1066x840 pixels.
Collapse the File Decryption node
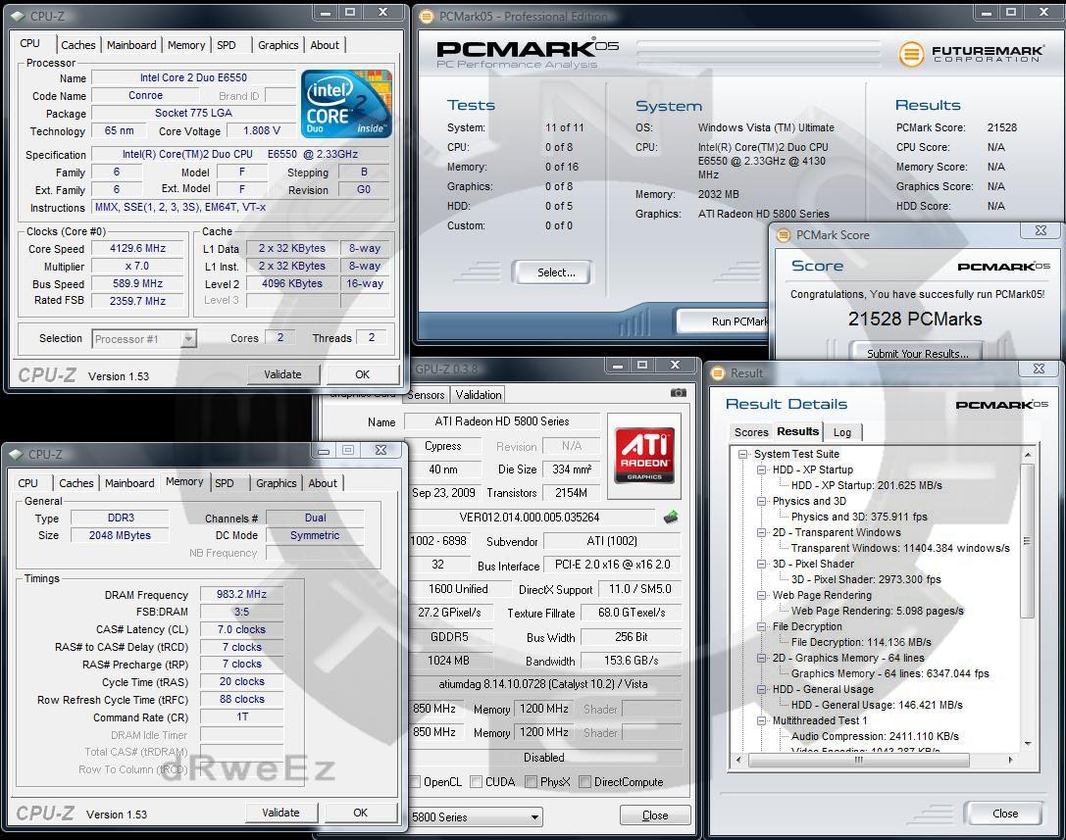pyautogui.click(x=761, y=626)
